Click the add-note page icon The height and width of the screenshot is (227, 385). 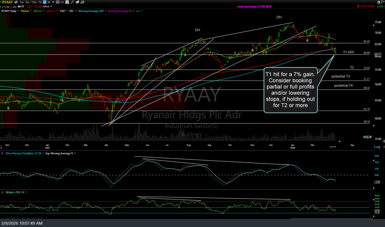[67, 2]
